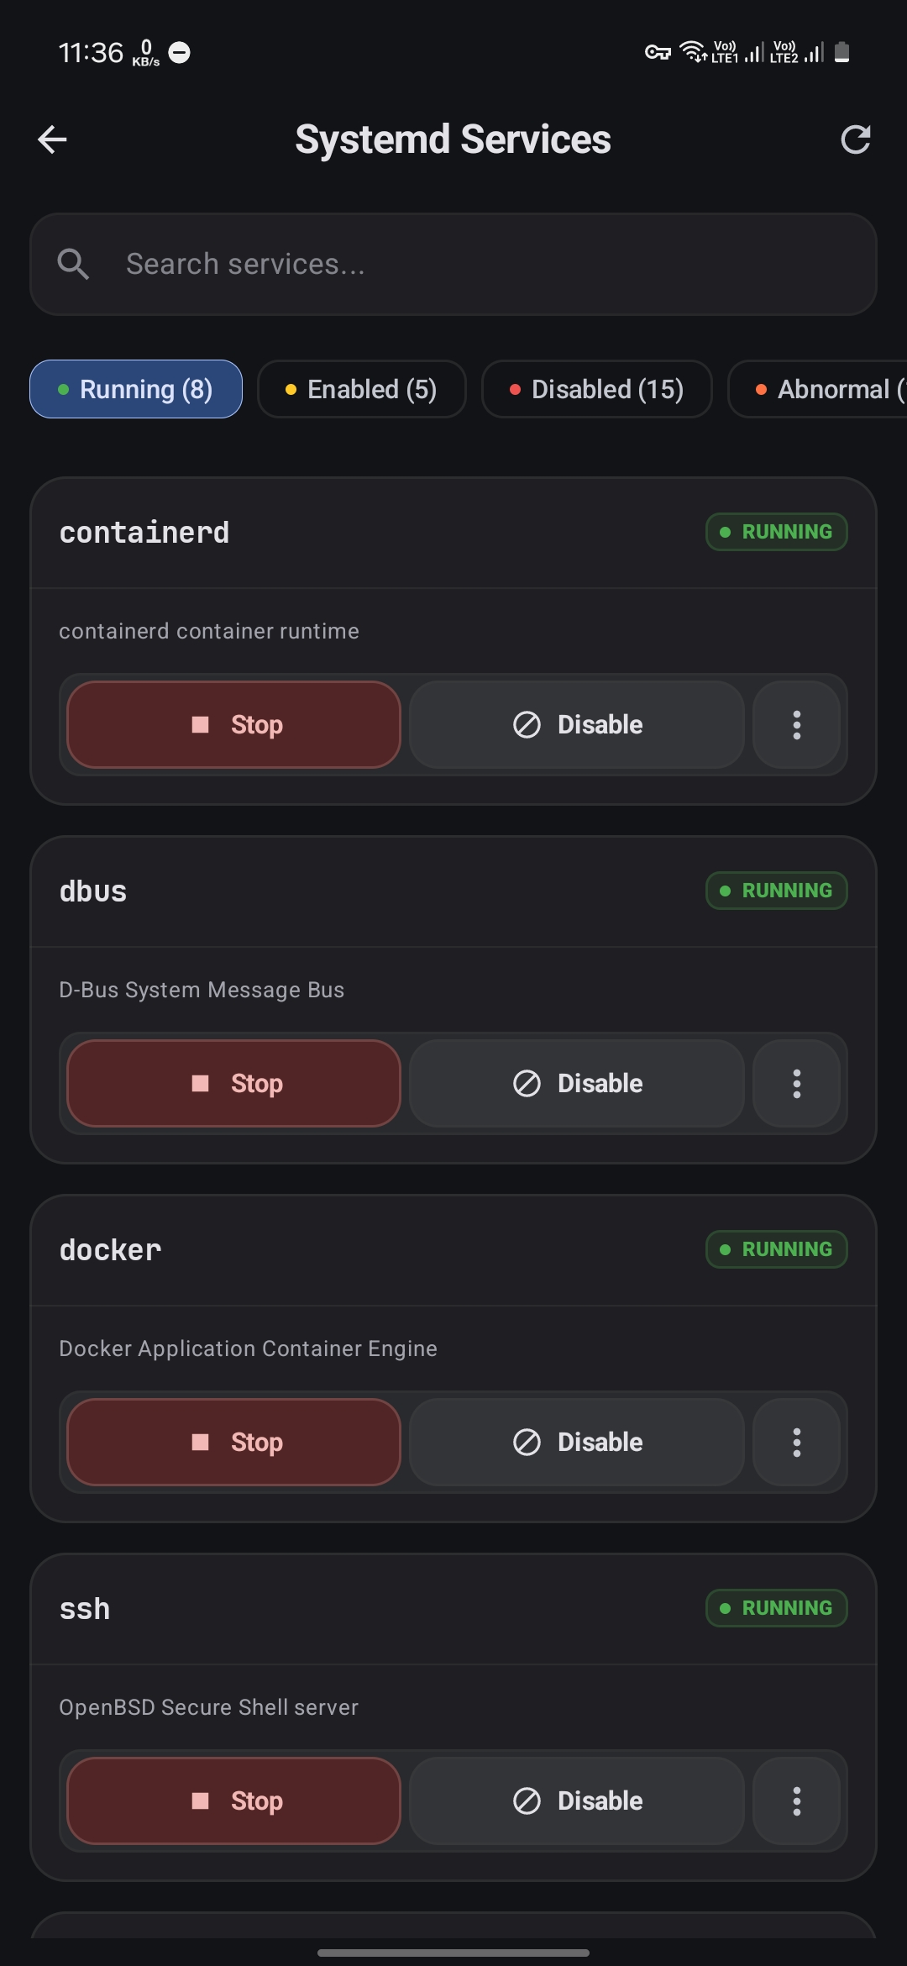
Task: Open more options for ssh
Action: click(x=796, y=1800)
